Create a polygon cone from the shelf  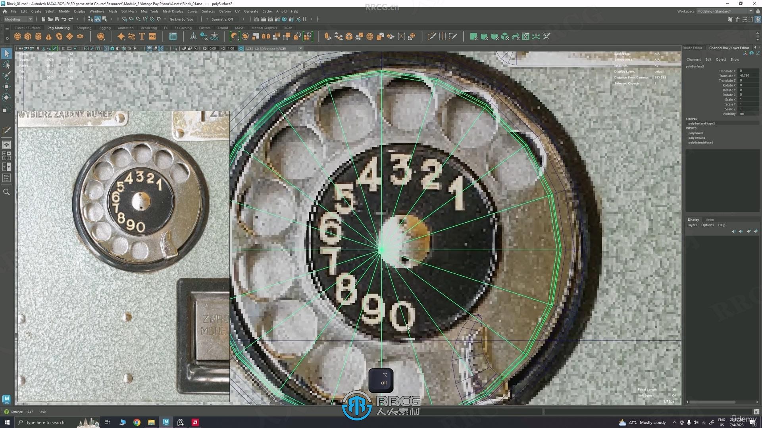point(49,36)
